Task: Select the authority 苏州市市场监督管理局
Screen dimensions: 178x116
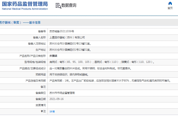Action: point(62,93)
